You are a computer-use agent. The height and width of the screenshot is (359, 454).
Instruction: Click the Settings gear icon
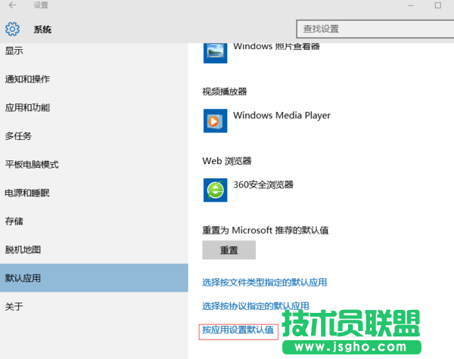tap(12, 29)
